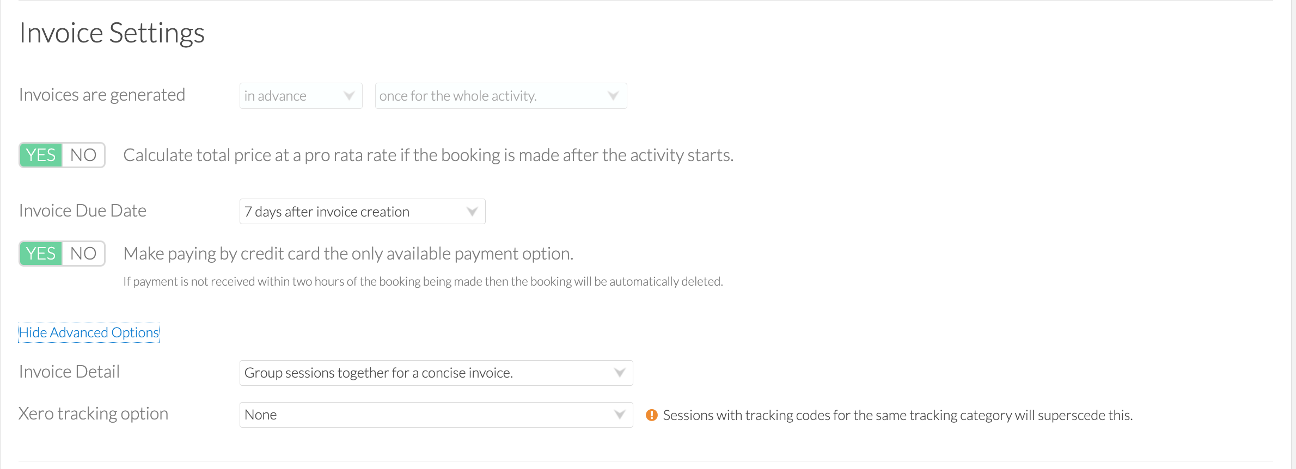
Task: Click the credit card only payment option label
Action: [x=349, y=254]
